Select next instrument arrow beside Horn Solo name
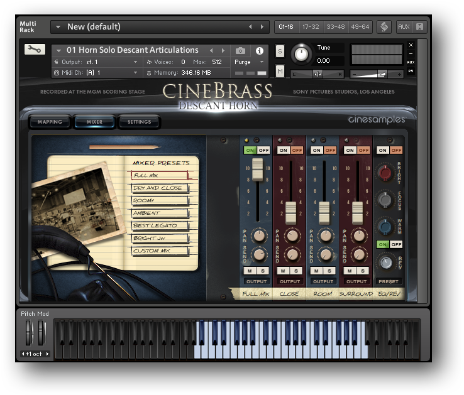 223,51
